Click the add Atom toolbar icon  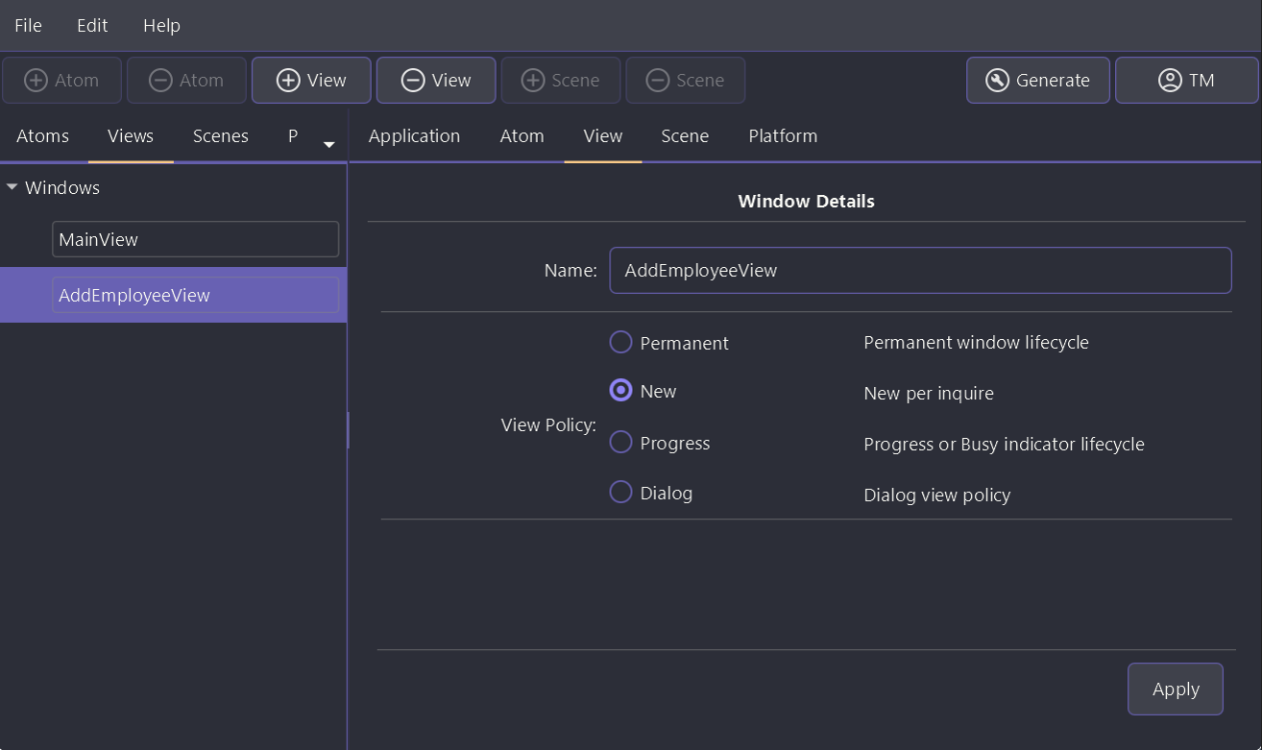(36, 81)
